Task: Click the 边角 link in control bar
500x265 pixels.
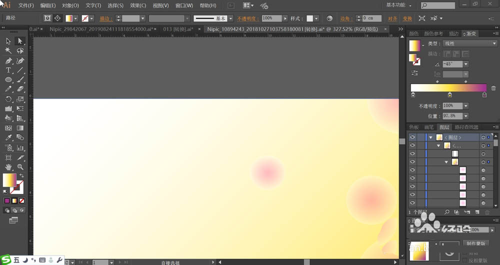Action: (x=346, y=18)
